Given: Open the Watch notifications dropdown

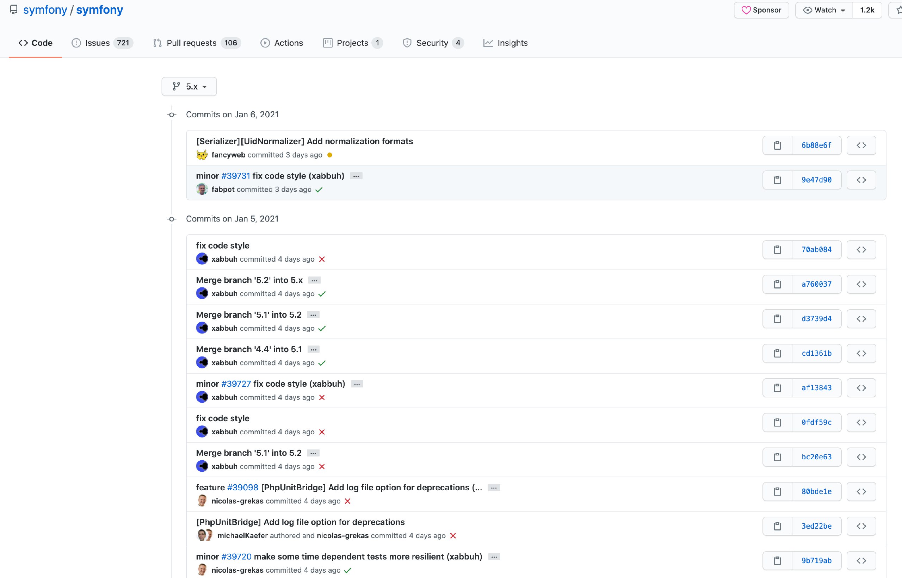Looking at the screenshot, I should pos(824,10).
